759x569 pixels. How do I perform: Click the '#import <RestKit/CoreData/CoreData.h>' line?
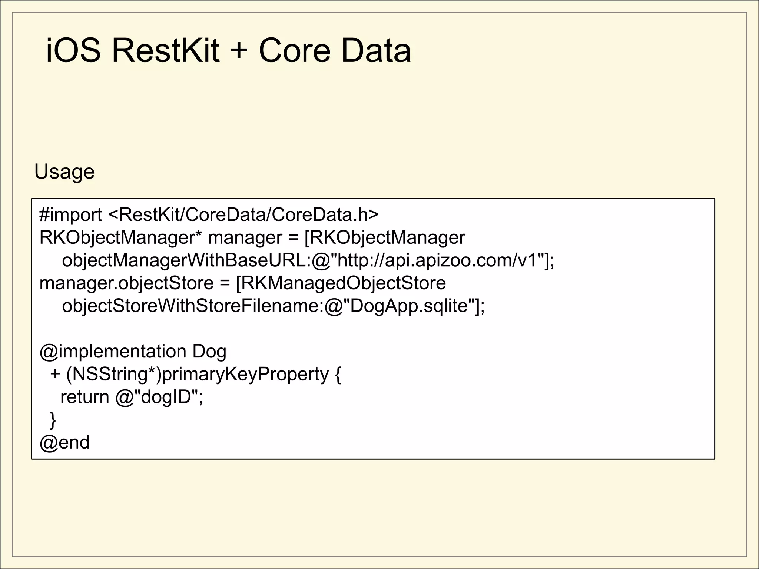209,215
